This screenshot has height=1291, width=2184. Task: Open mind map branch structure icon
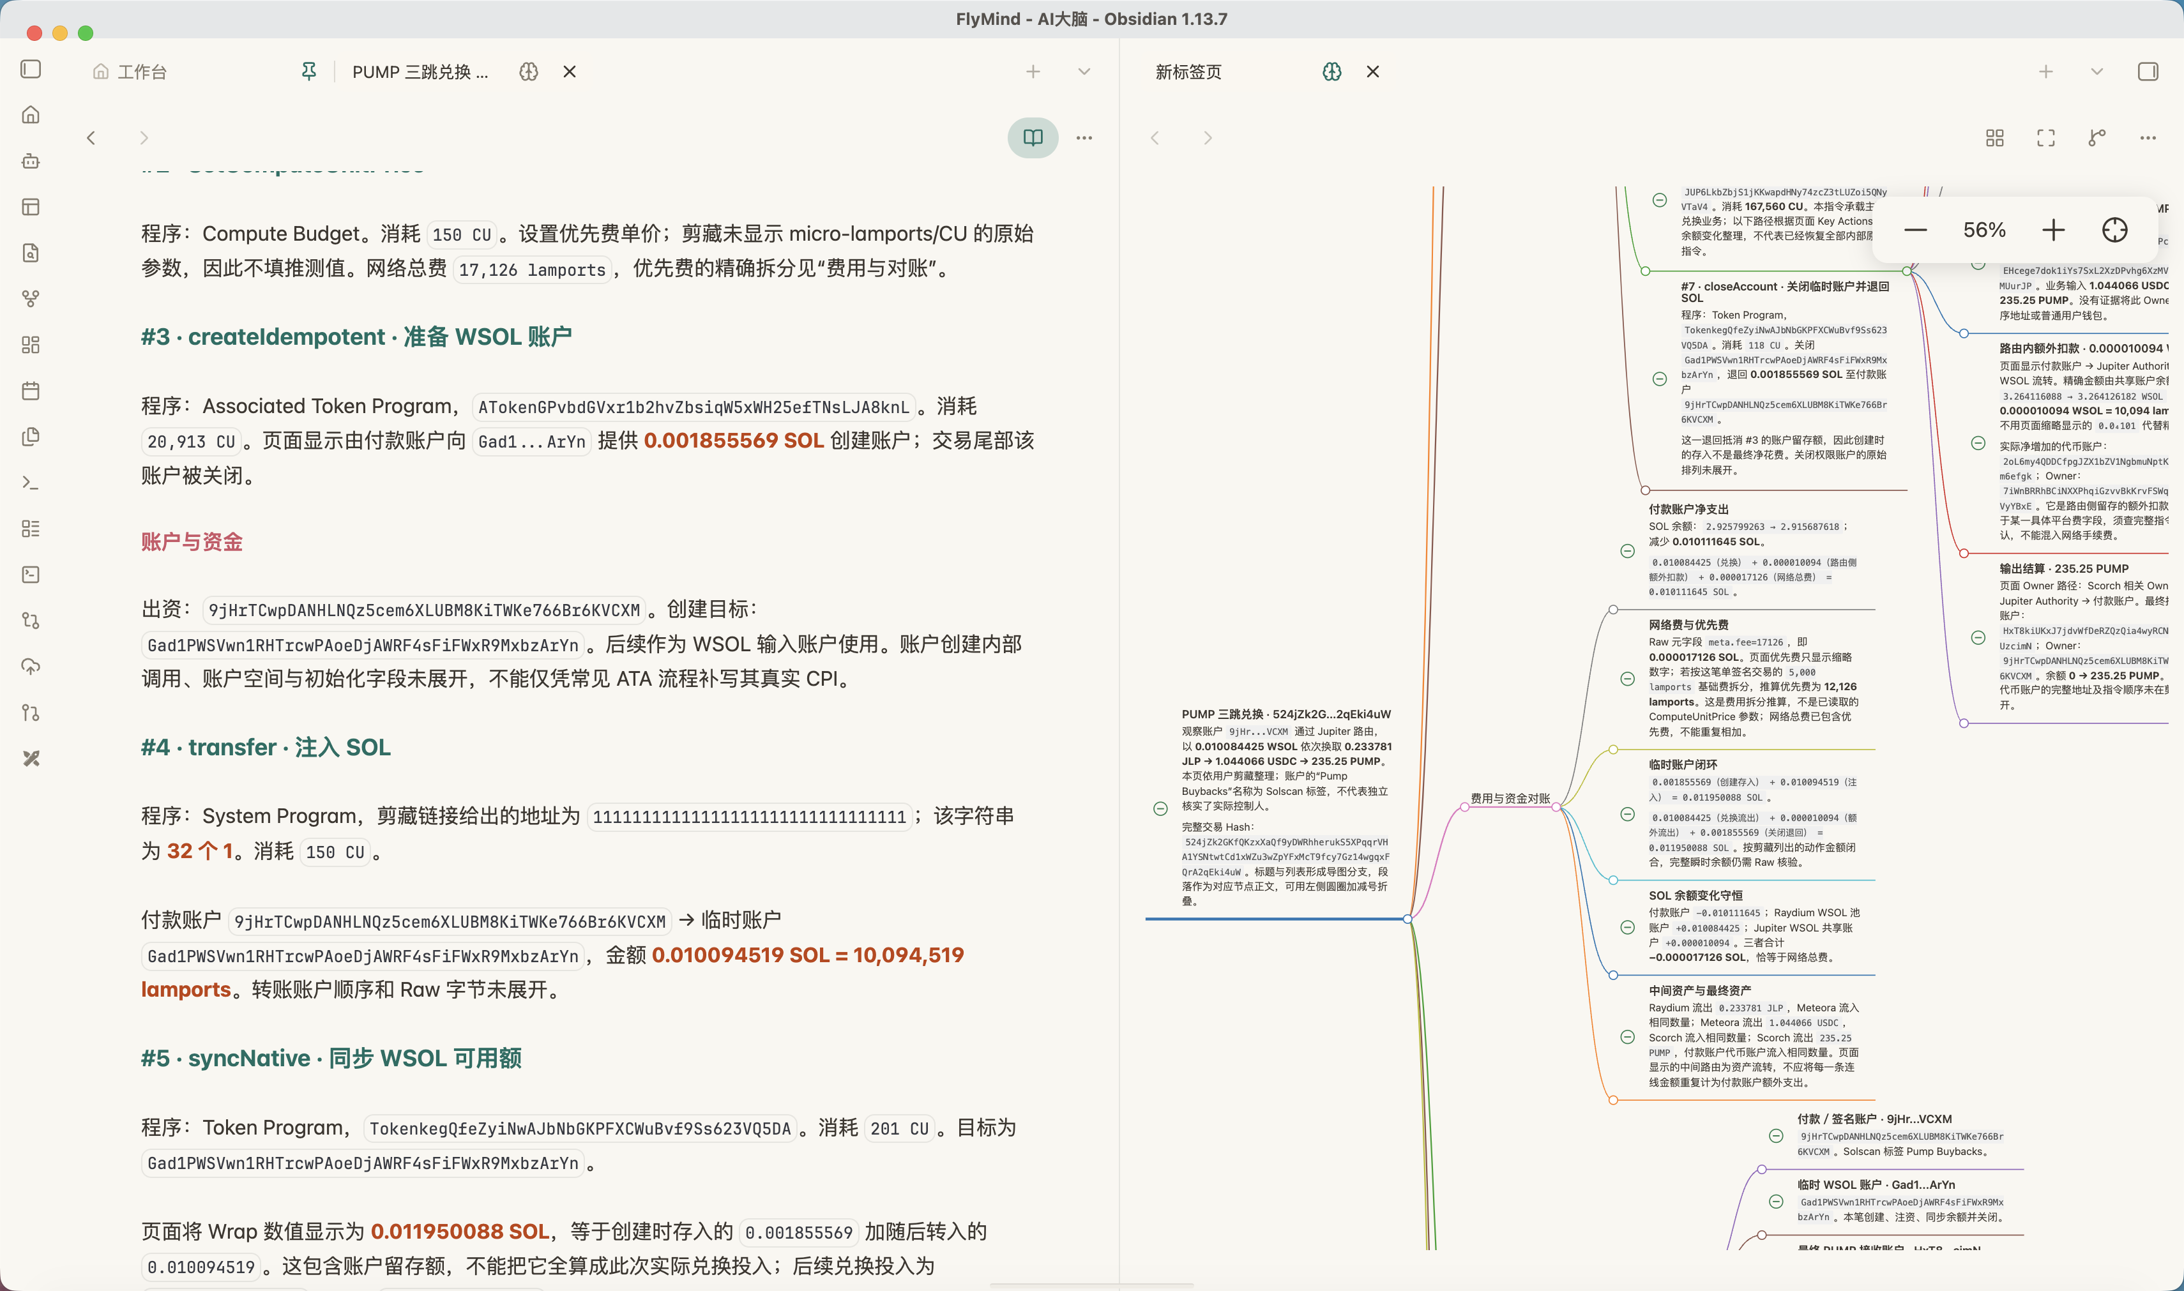(x=2097, y=137)
